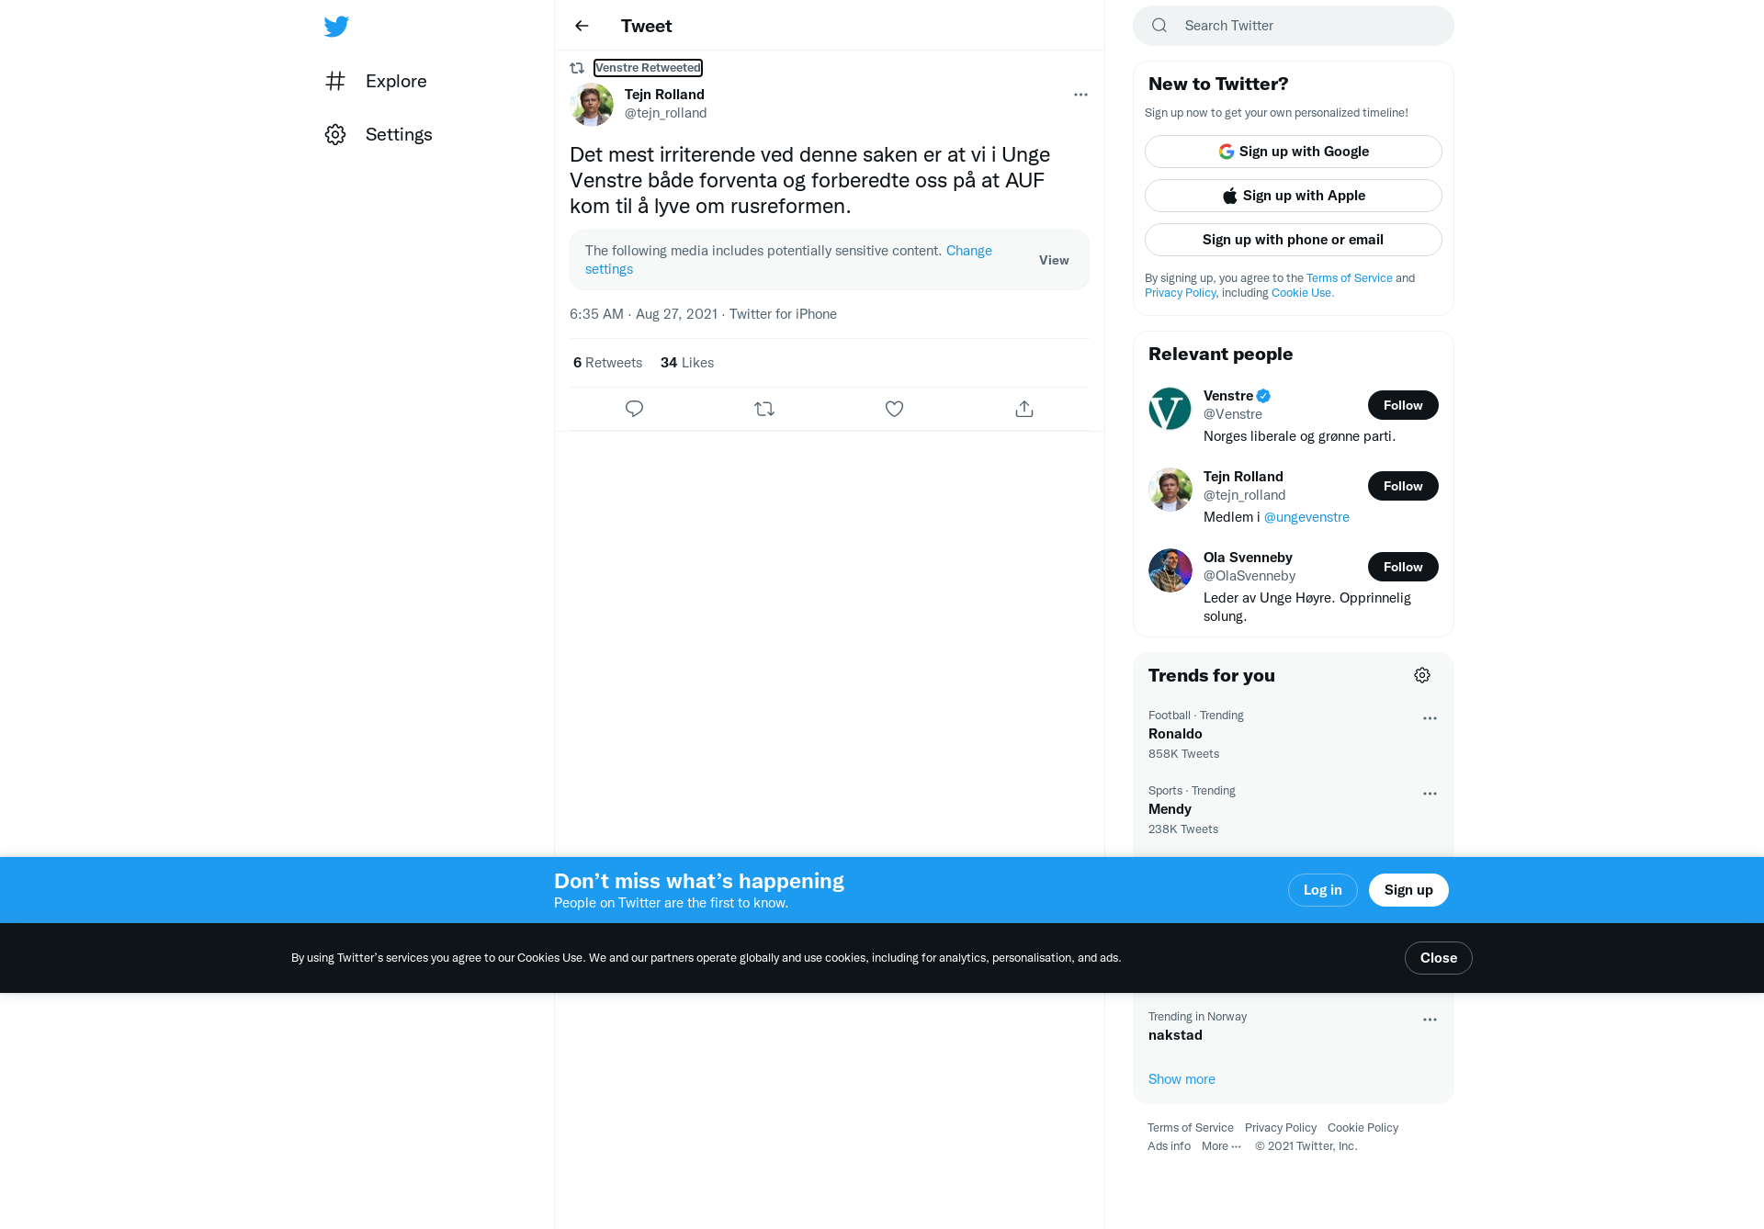1764x1229 pixels.
Task: Like the tweet with the heart icon
Action: [894, 409]
